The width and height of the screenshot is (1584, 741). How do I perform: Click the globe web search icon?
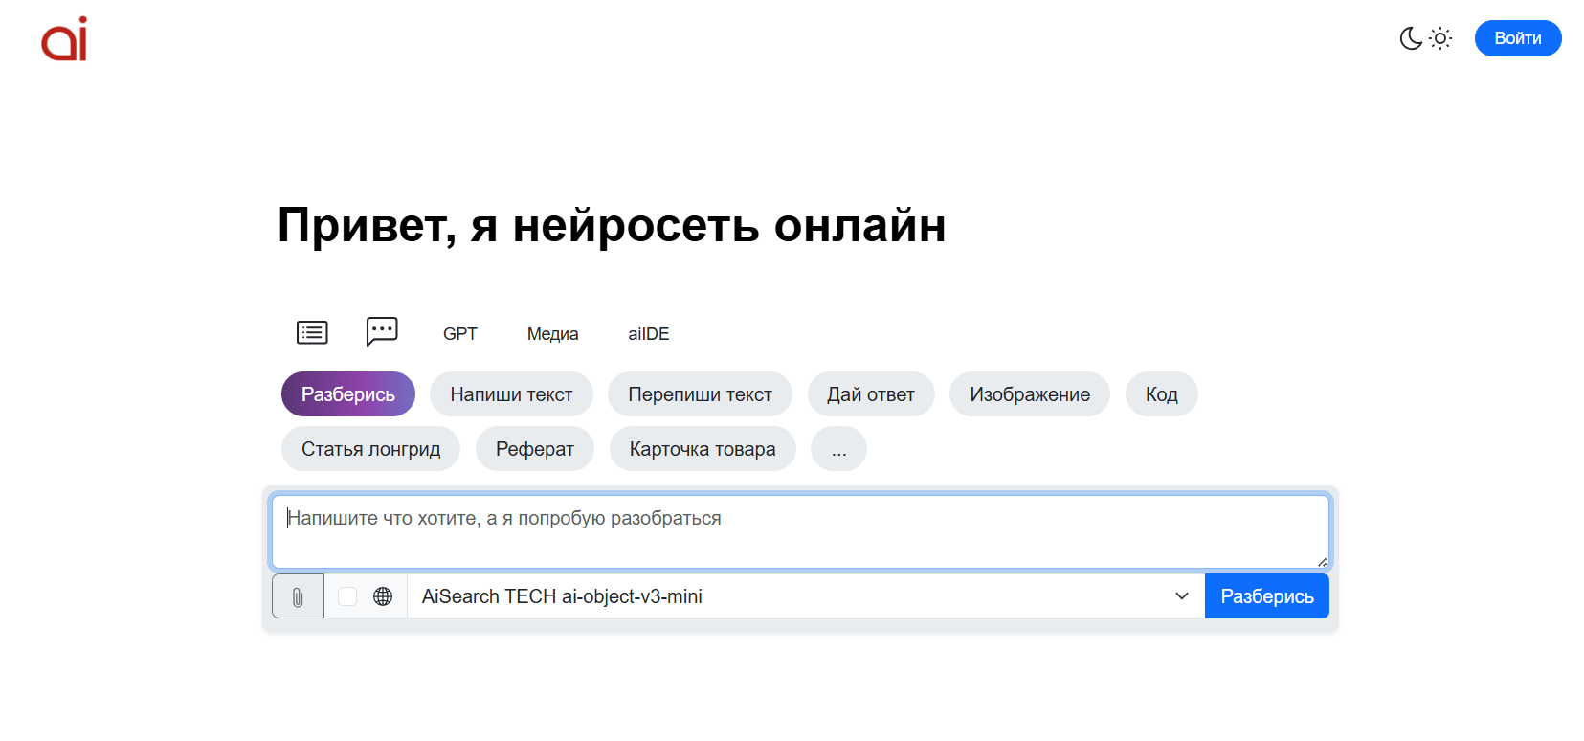tap(383, 596)
